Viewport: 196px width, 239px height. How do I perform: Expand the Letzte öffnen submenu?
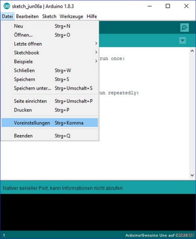50,44
